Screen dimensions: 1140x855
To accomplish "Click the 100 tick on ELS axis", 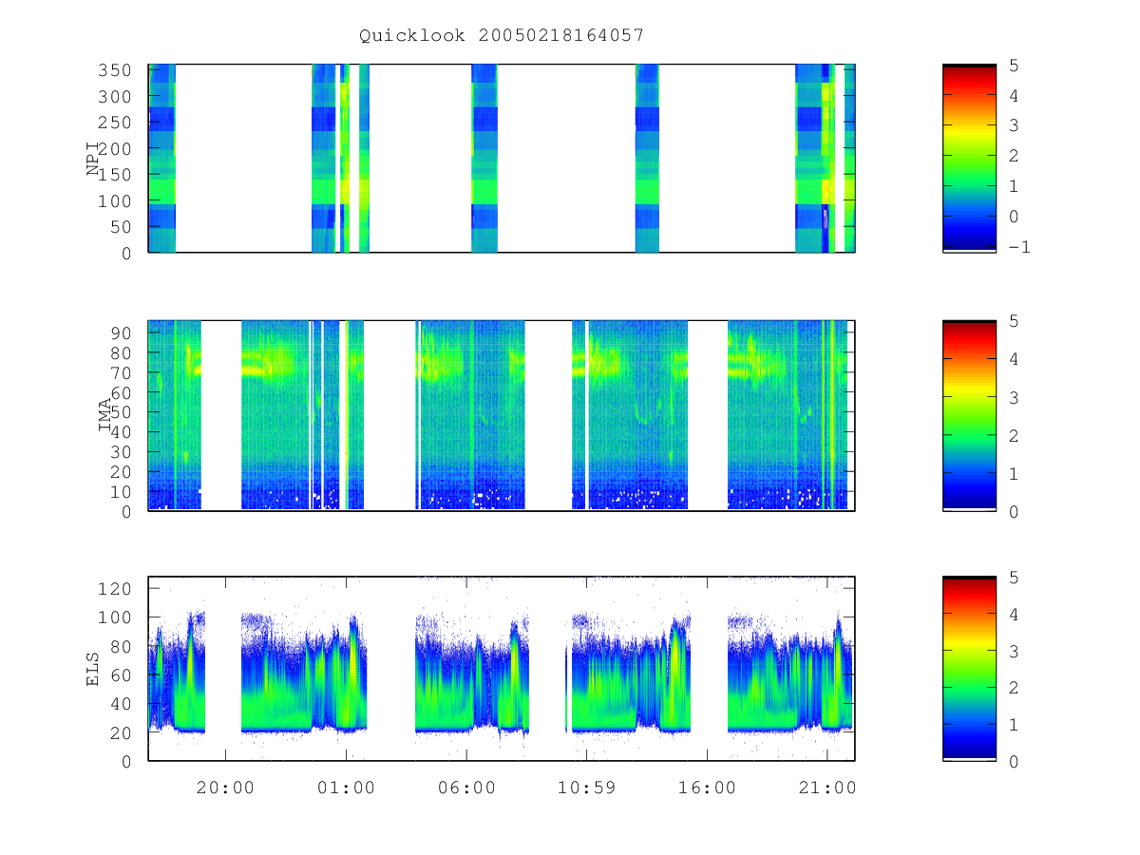I will tap(117, 617).
